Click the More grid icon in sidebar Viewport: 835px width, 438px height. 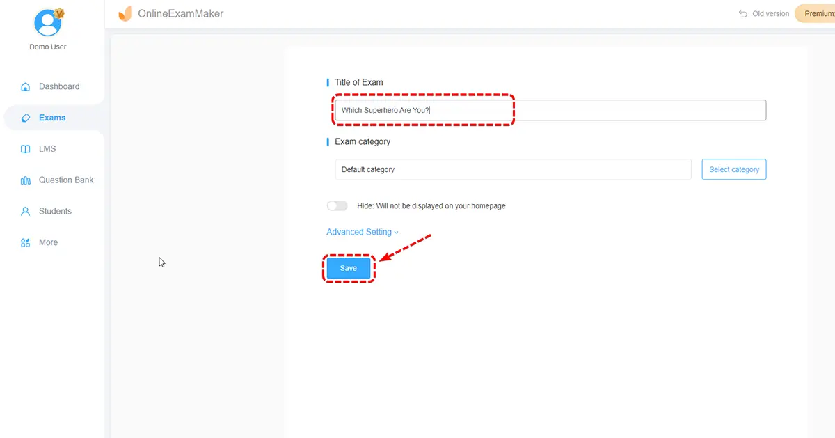(26, 243)
